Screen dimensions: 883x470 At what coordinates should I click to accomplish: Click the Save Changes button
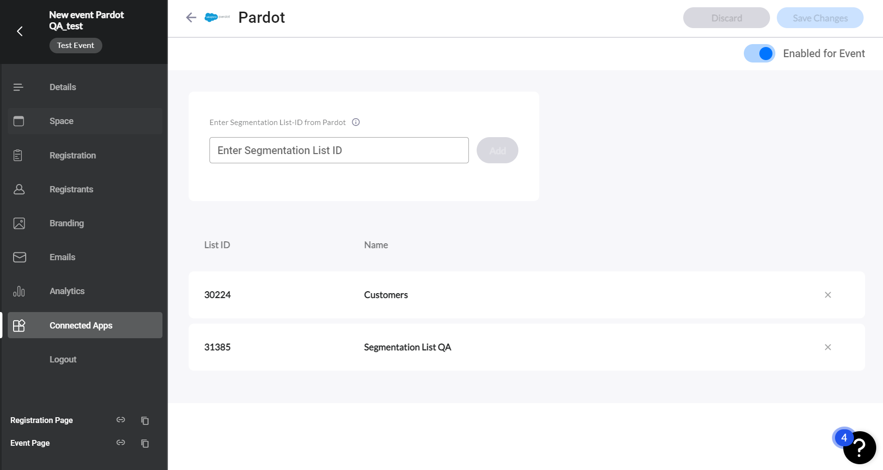(820, 18)
